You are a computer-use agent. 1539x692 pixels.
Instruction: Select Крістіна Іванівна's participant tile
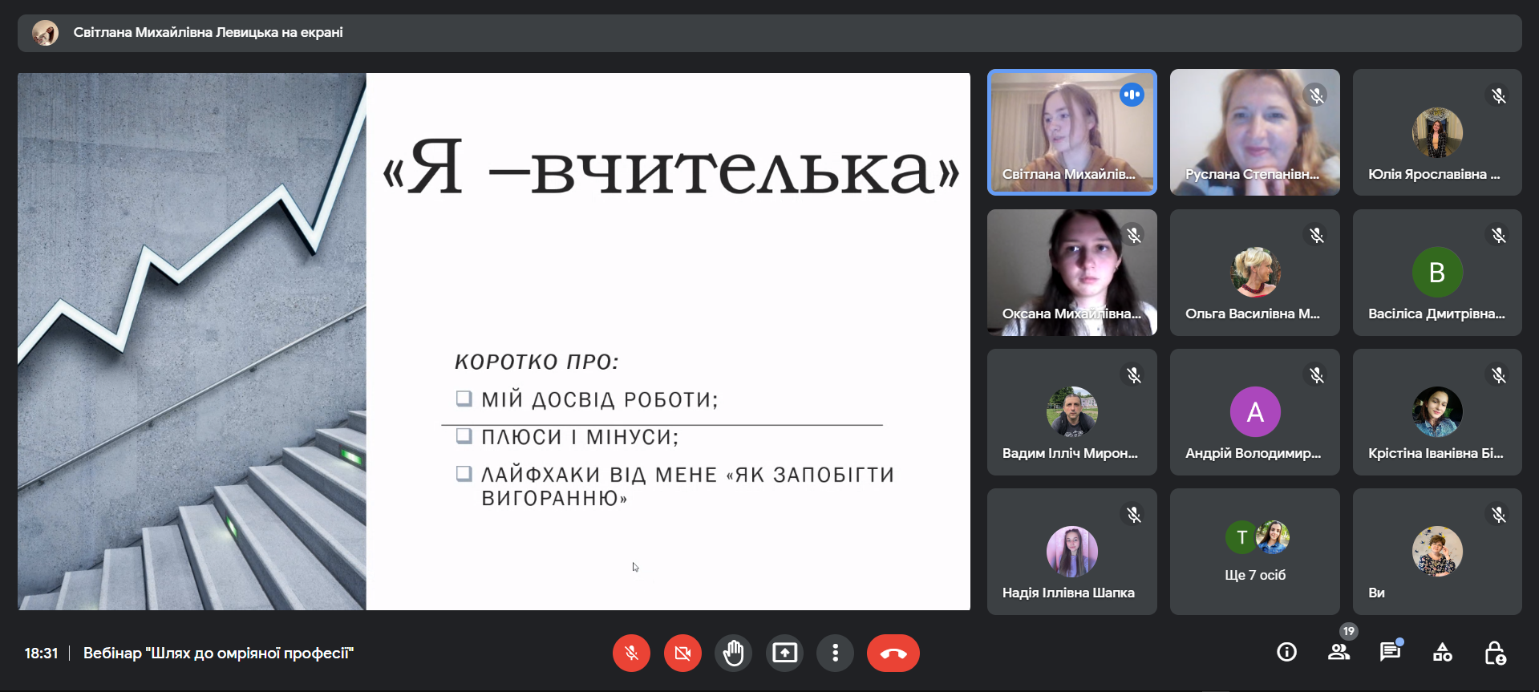[x=1437, y=412]
